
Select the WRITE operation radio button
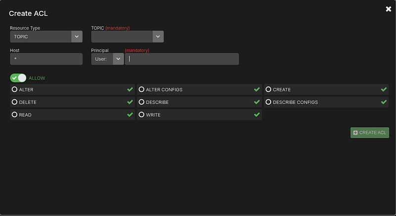click(x=142, y=115)
